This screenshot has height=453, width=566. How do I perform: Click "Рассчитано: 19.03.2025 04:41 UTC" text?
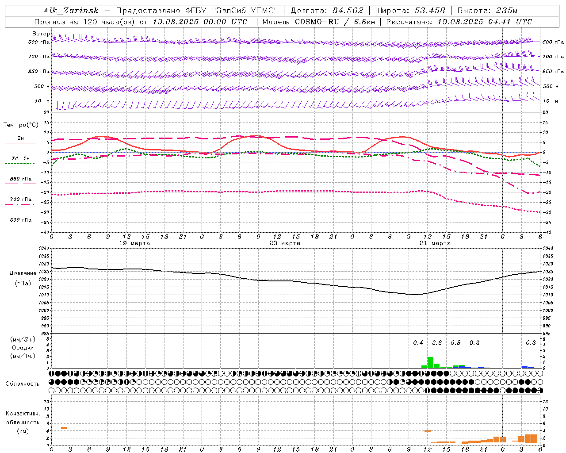pos(459,22)
